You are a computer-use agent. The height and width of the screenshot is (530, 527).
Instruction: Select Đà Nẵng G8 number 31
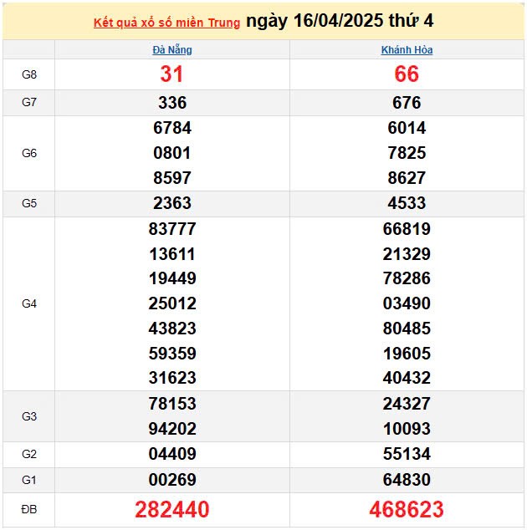[172, 74]
